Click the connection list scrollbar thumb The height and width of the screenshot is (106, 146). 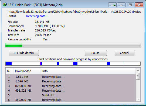click(x=138, y=76)
